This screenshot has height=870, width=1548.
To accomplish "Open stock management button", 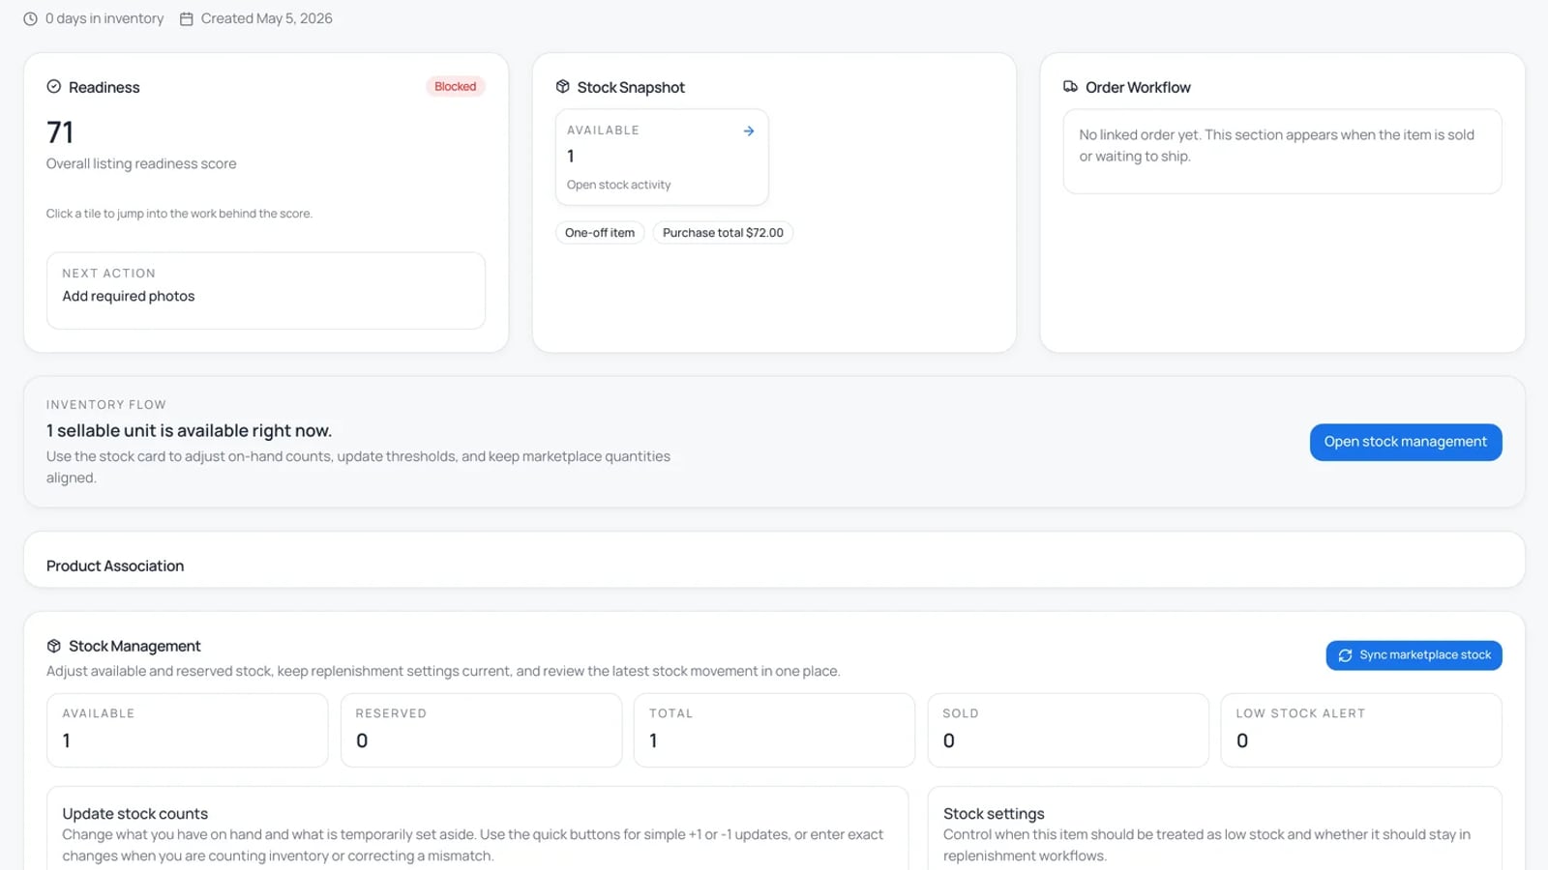I will coord(1406,442).
